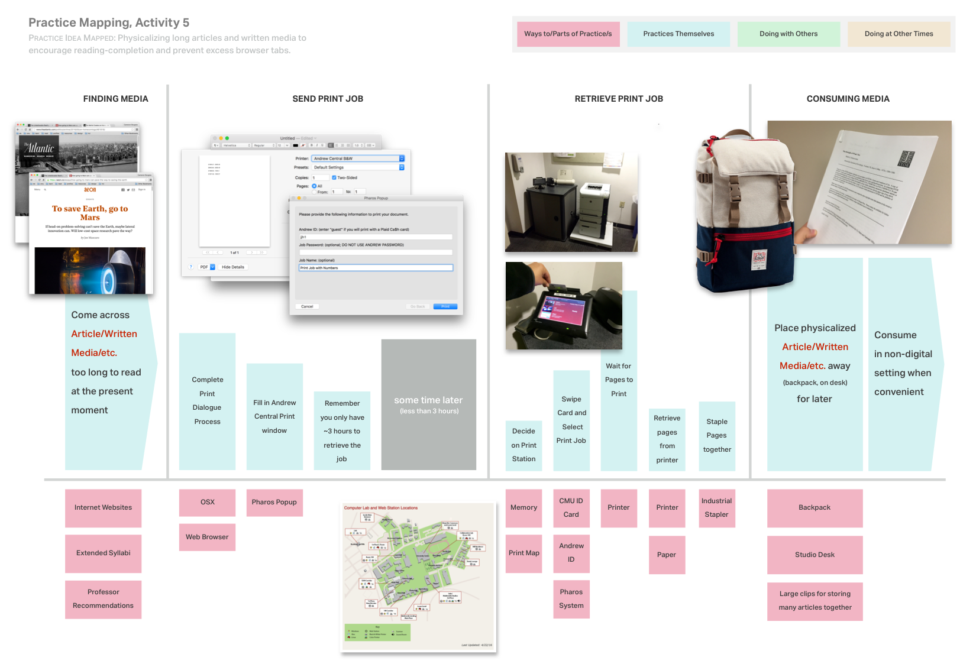Screen dimensions: 976x667
Task: Open the Menu on the aeon website
Action: click(x=38, y=190)
